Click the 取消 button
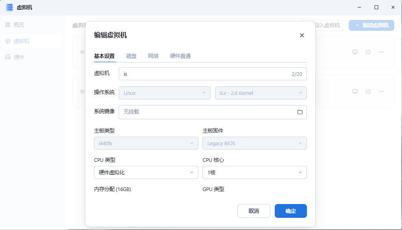 click(254, 211)
